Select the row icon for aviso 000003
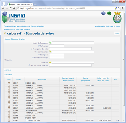Viewport: 126px width, 123px height. click(x=9, y=120)
